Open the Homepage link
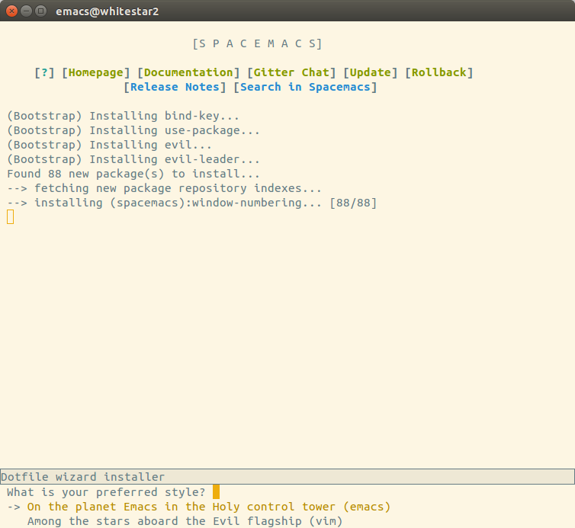Viewport: 575px width, 528px height. (x=96, y=72)
